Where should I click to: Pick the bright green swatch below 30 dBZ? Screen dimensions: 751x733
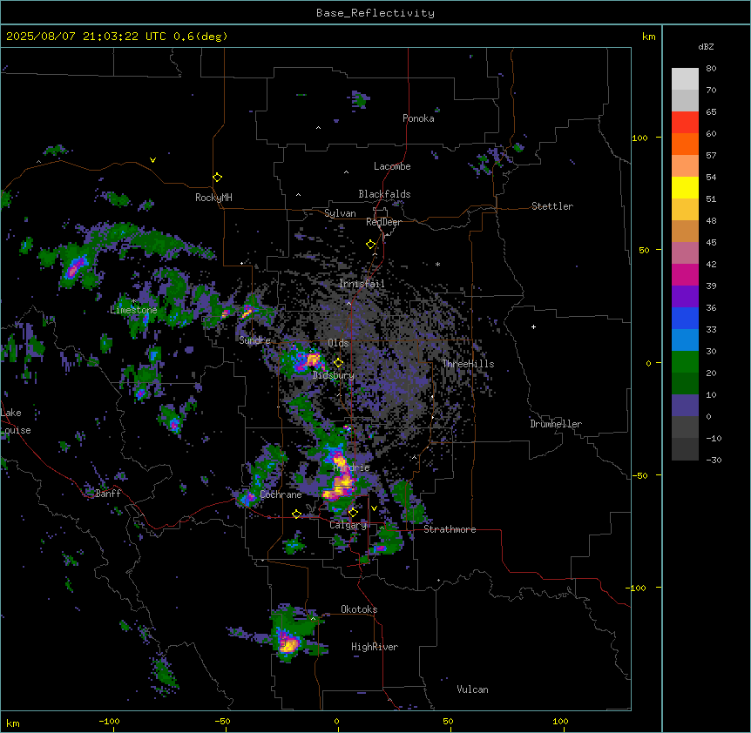point(685,362)
